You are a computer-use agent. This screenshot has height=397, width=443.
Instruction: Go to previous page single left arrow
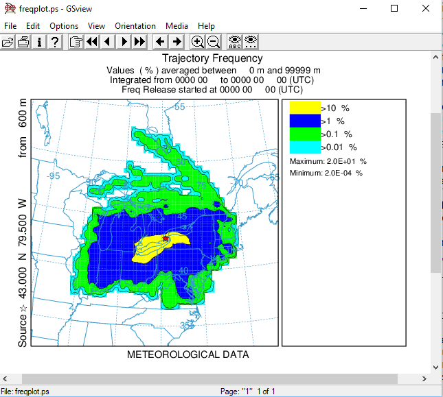tap(107, 42)
